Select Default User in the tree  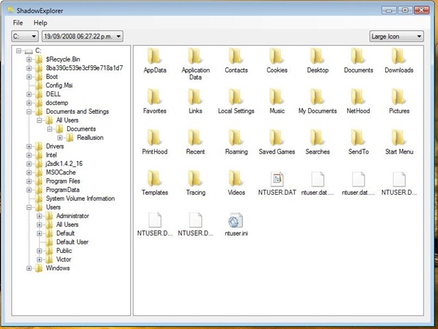coord(73,242)
